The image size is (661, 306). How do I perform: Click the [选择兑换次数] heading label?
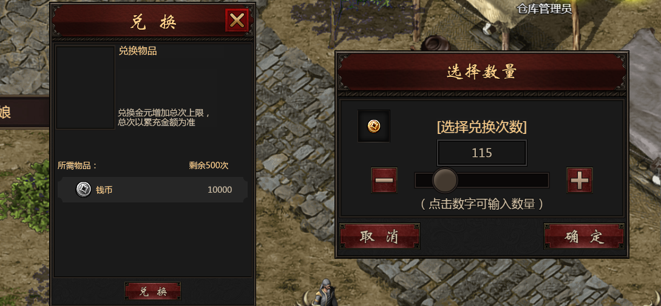[482, 127]
